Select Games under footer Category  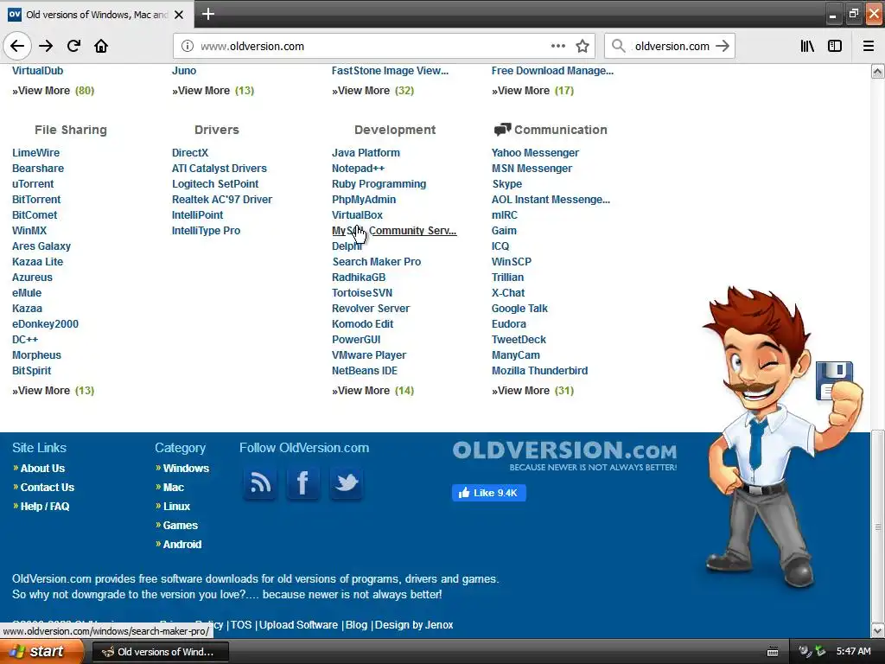pyautogui.click(x=180, y=526)
